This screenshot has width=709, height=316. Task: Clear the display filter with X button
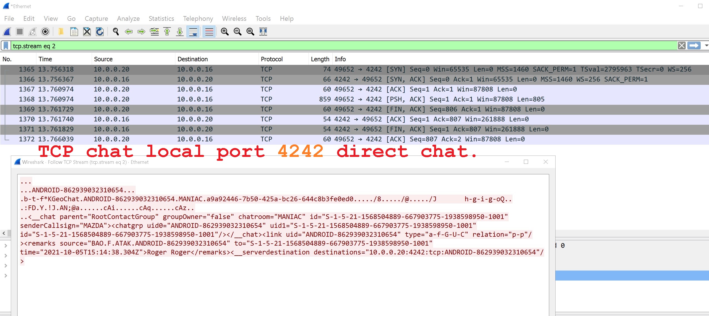(681, 45)
